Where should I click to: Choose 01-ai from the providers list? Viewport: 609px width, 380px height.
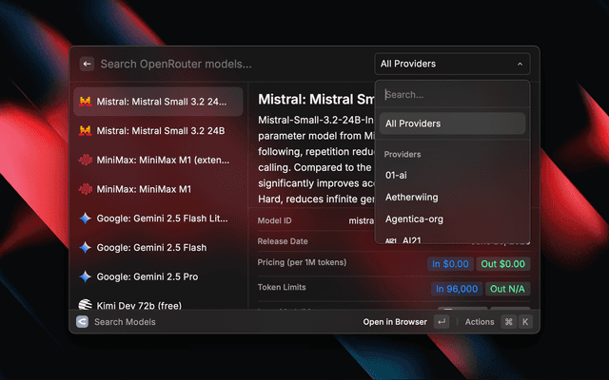396,175
